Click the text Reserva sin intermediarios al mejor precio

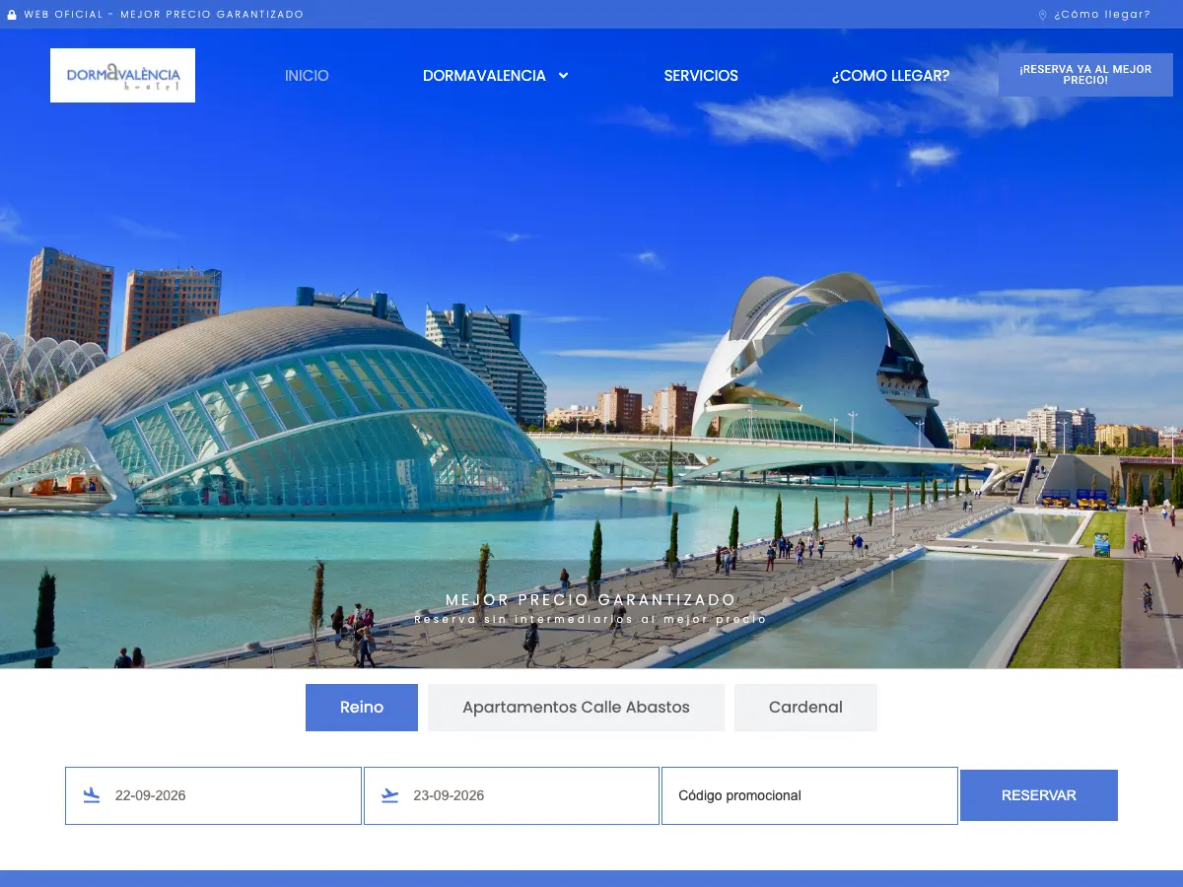pyautogui.click(x=591, y=619)
